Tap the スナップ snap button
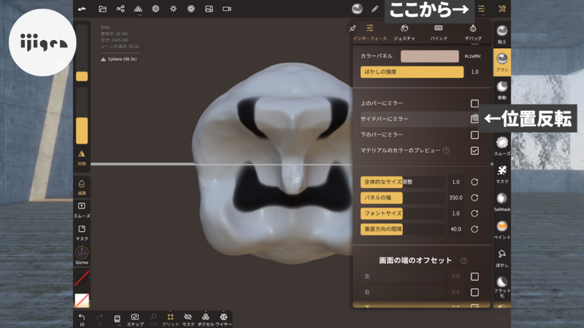This screenshot has width=584, height=328. [135, 319]
